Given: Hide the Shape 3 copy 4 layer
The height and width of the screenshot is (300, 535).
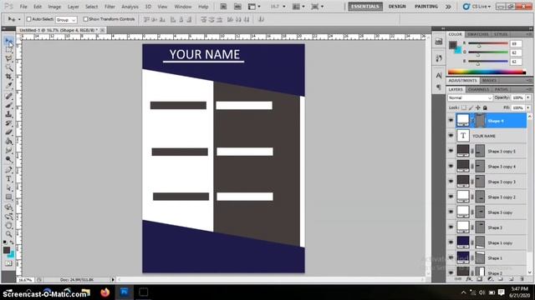Looking at the screenshot, I should tap(451, 166).
